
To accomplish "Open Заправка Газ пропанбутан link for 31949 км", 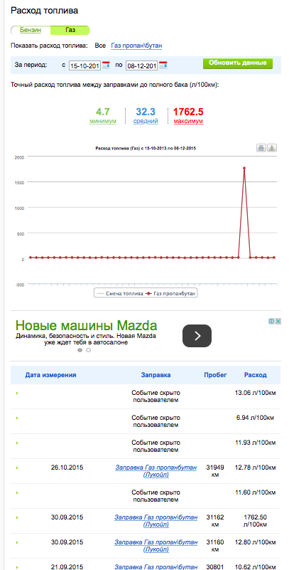I will coord(156,471).
